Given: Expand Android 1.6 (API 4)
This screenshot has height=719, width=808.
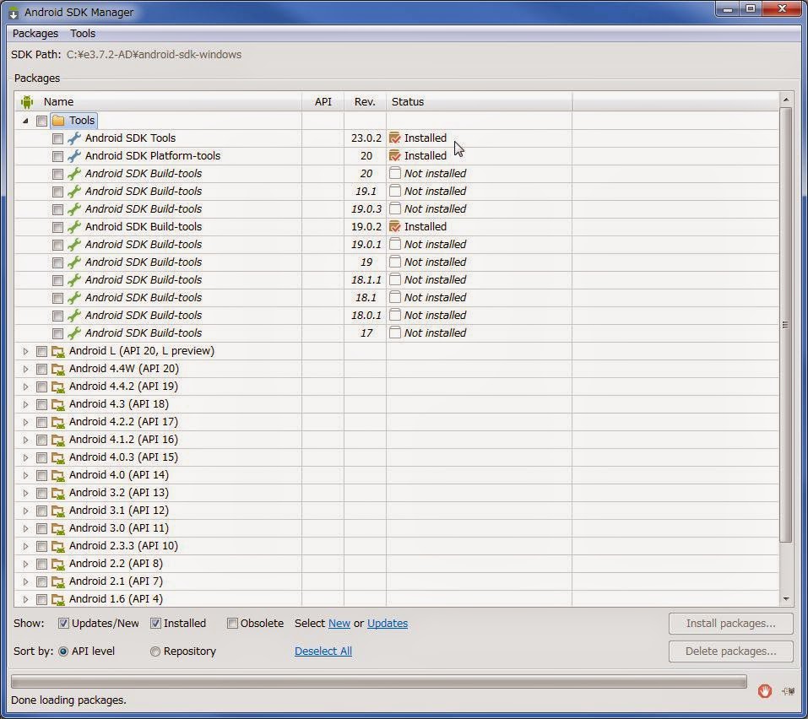Looking at the screenshot, I should click(x=25, y=599).
